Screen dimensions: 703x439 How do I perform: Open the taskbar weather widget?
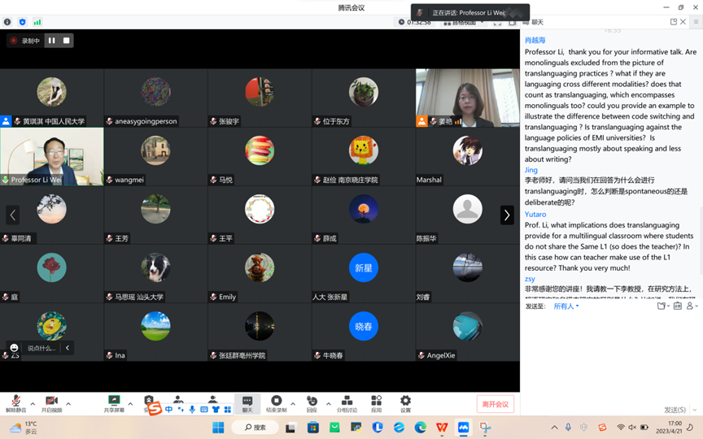[x=24, y=428]
